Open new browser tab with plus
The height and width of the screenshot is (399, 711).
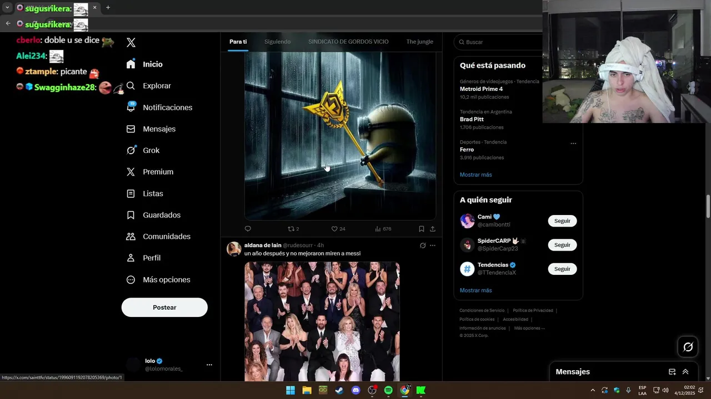coord(108,8)
